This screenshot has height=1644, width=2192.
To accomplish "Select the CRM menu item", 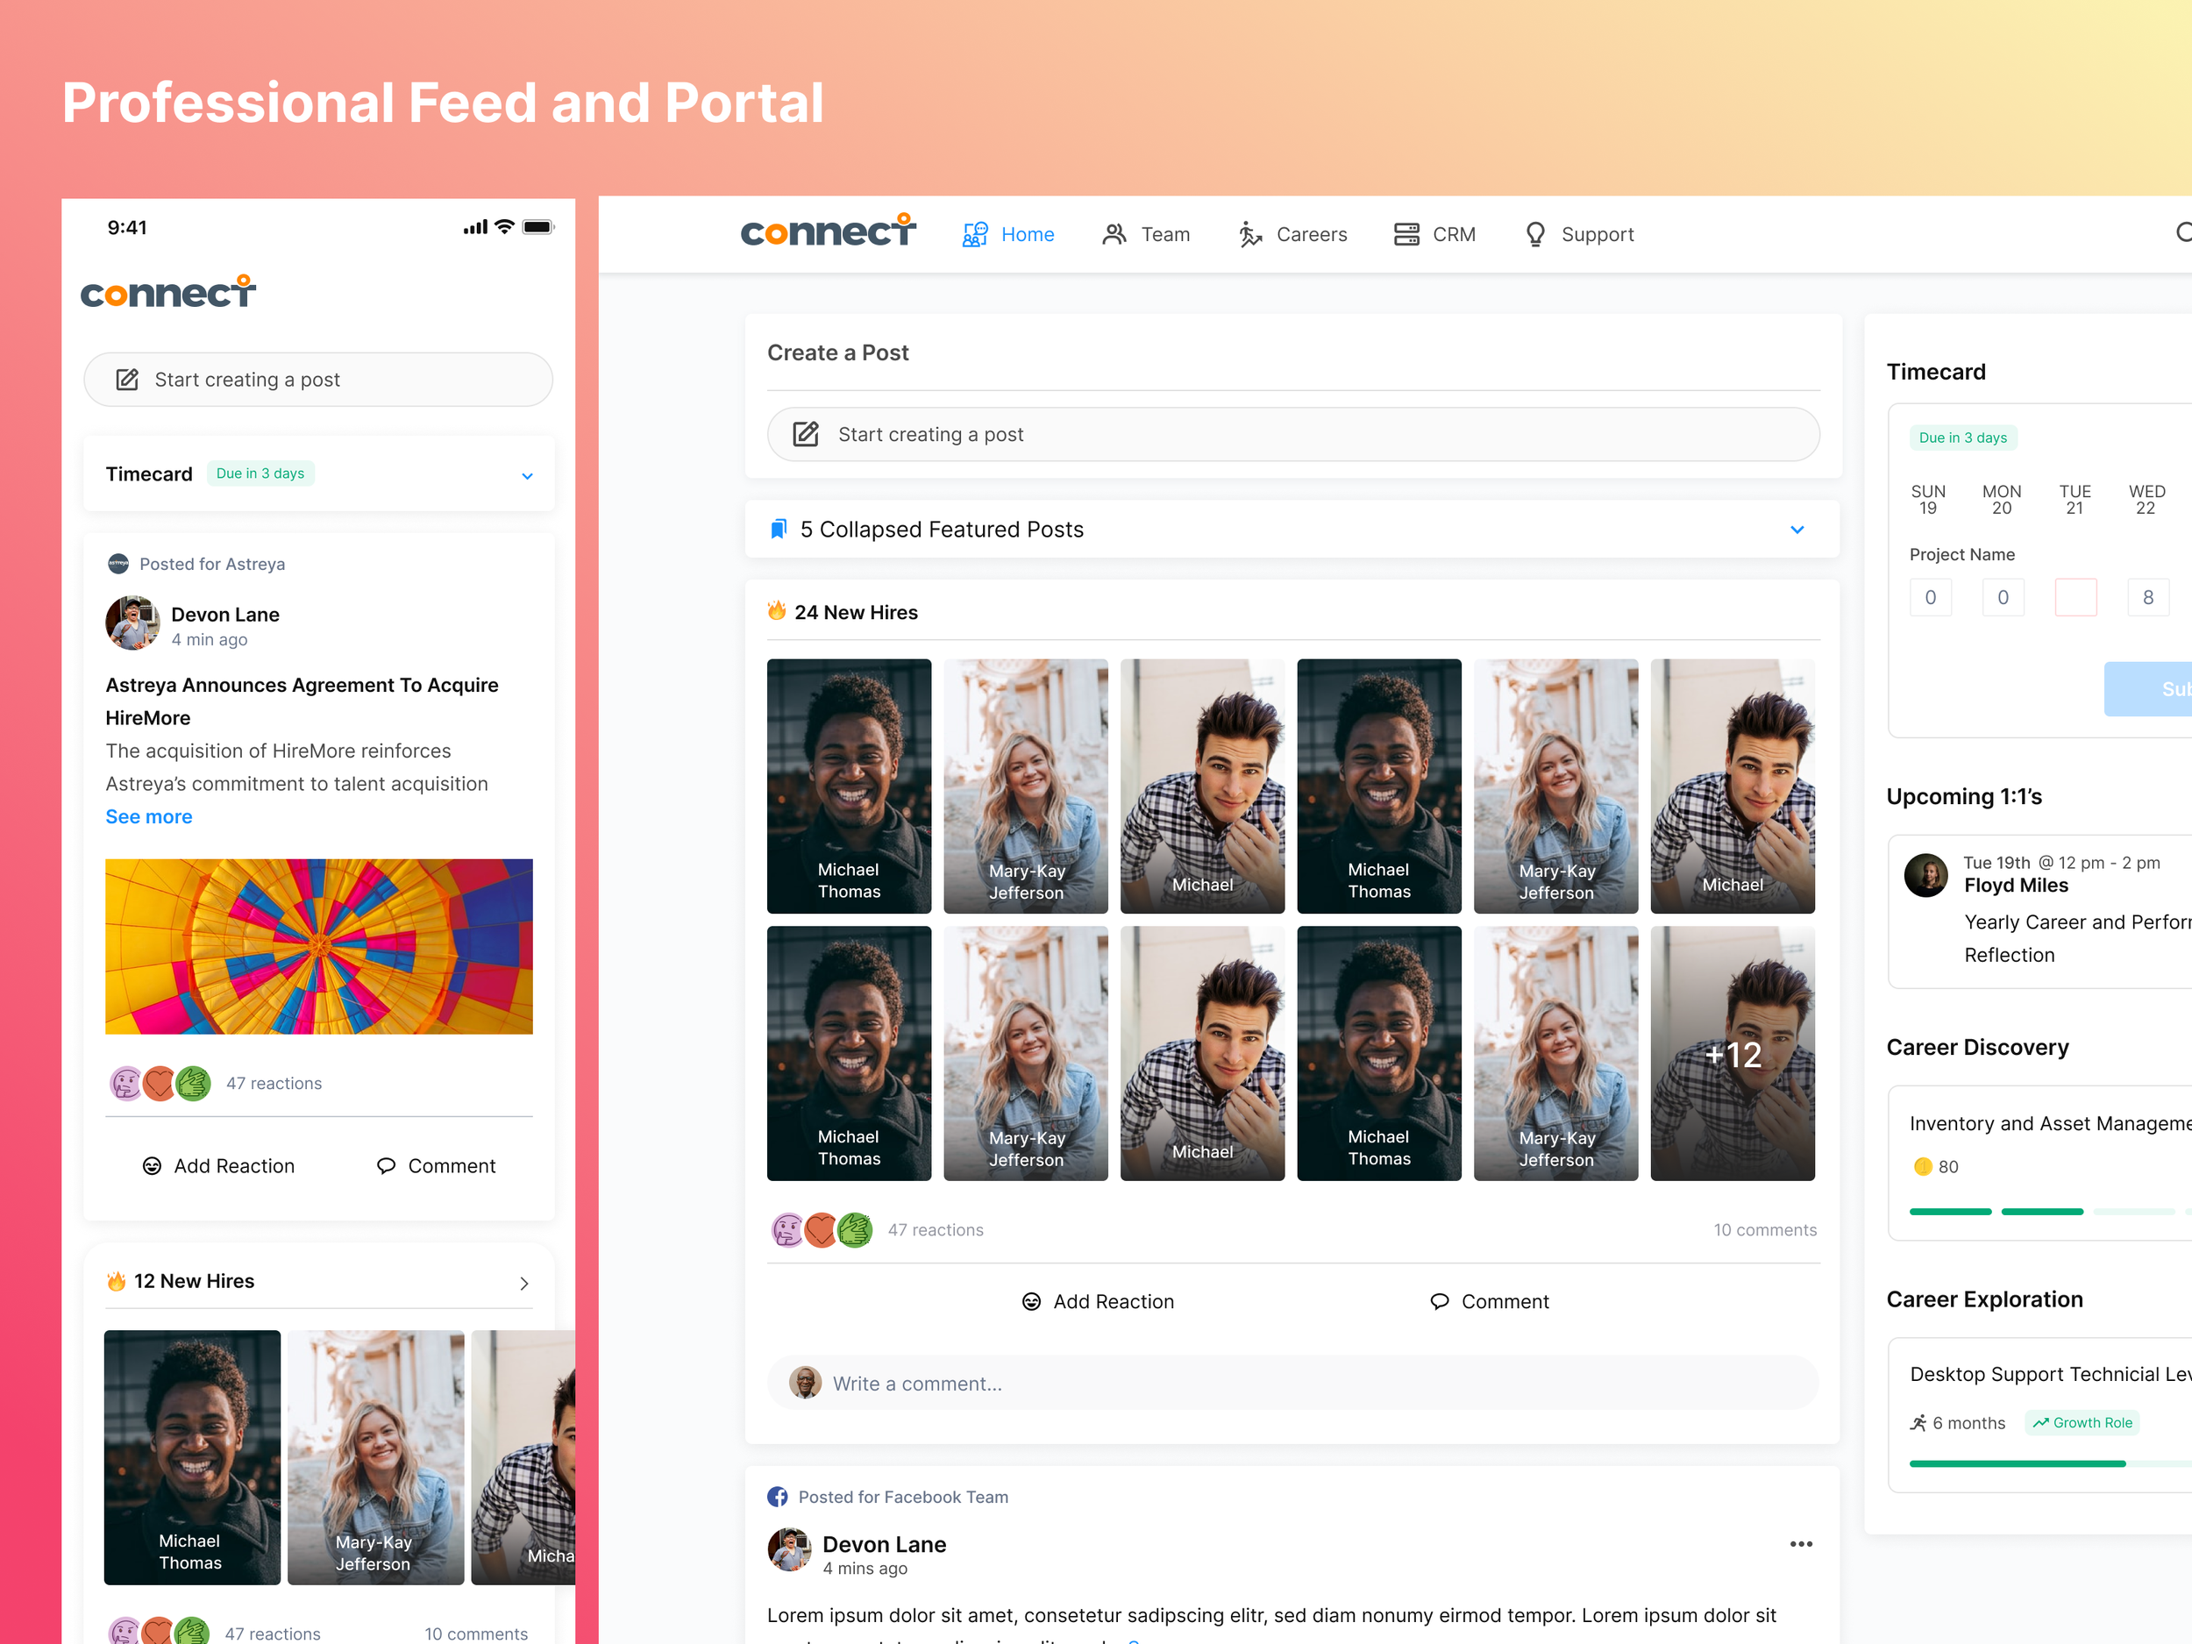I will click(x=1453, y=235).
